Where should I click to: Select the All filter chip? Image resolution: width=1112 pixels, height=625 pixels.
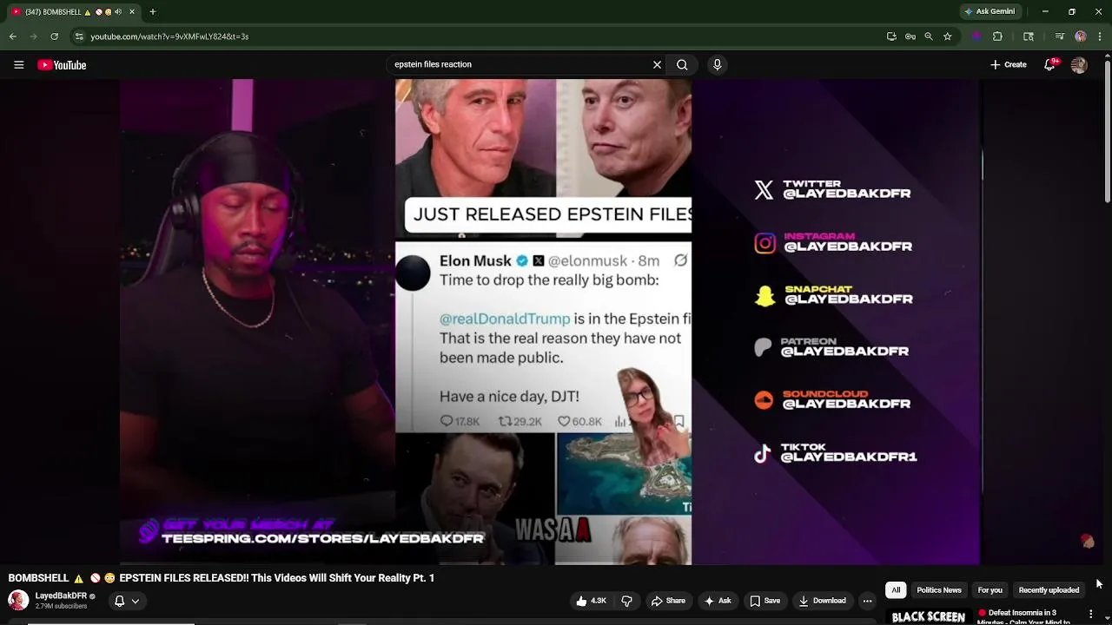tap(896, 590)
